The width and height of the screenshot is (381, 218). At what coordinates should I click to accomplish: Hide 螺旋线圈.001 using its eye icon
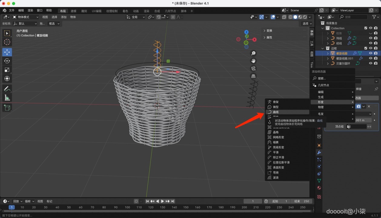pos(370,58)
